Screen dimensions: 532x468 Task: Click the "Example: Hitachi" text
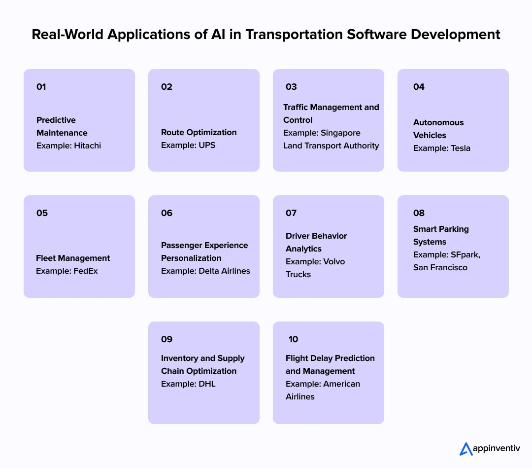point(68,145)
